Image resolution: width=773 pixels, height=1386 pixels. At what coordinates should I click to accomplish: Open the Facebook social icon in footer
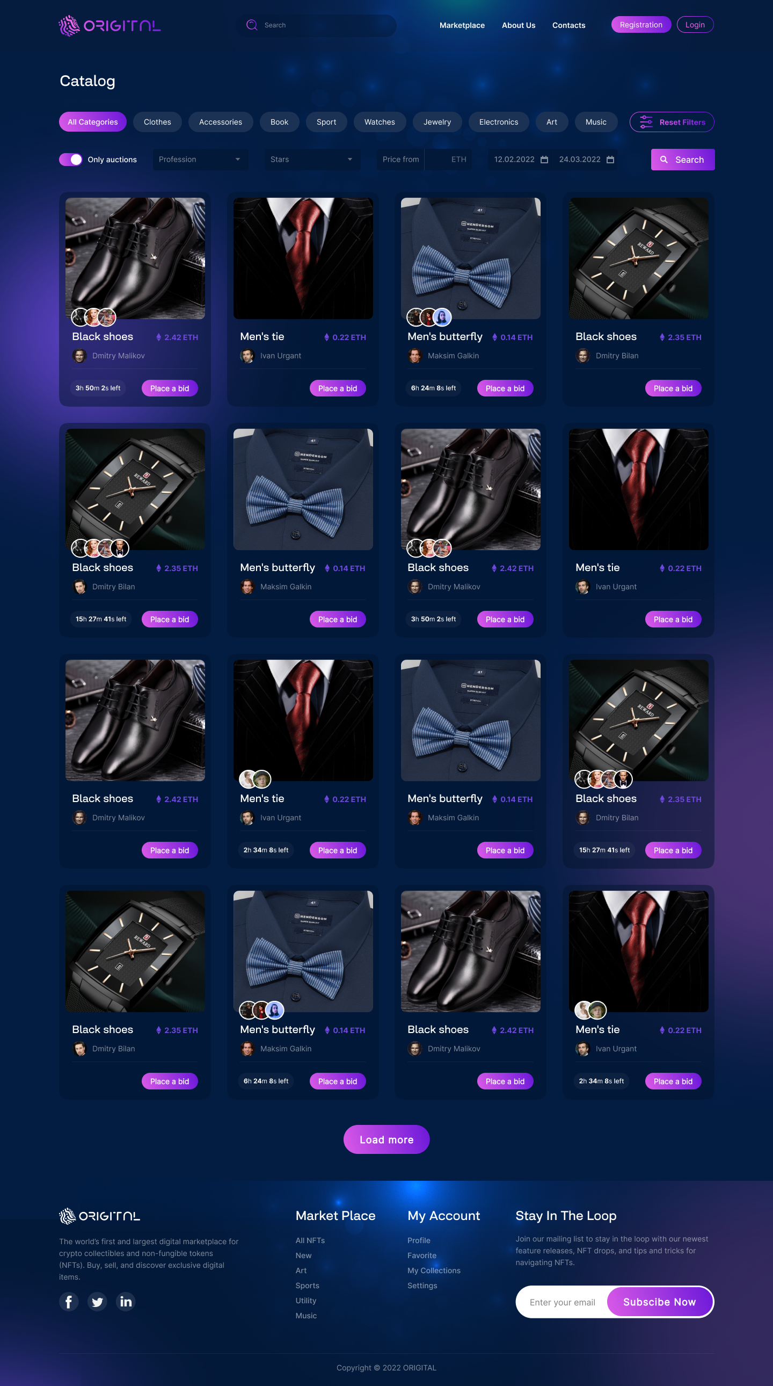click(69, 1302)
